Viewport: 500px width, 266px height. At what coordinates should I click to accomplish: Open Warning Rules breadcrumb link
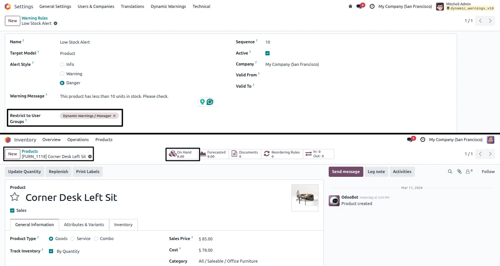(x=35, y=18)
